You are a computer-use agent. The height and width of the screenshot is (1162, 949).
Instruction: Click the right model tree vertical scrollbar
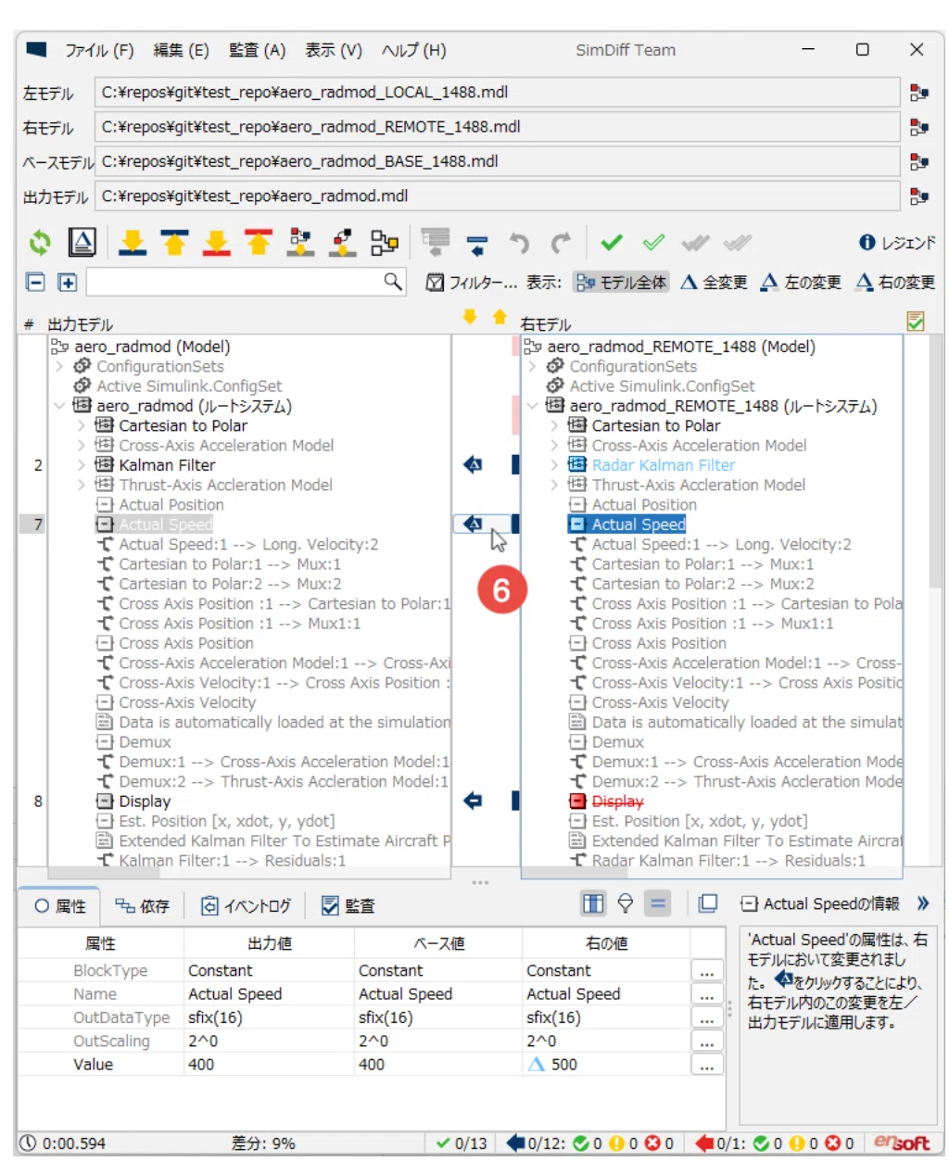[x=935, y=461]
